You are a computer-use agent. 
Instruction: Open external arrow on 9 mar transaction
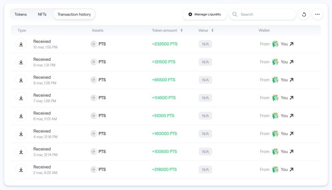pos(291,62)
